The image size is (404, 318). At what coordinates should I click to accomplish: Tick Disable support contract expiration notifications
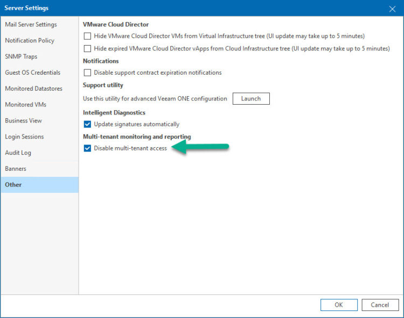[x=87, y=73]
